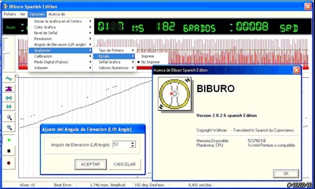Click the Ajuste del Angulo de Elevacion title bar
315x189 pixels.
tap(93, 129)
